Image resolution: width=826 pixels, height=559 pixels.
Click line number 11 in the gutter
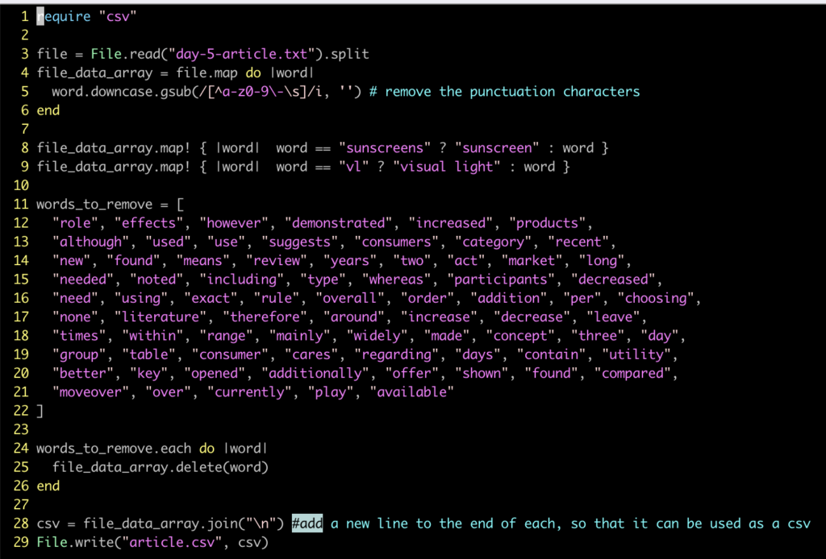[x=21, y=204]
